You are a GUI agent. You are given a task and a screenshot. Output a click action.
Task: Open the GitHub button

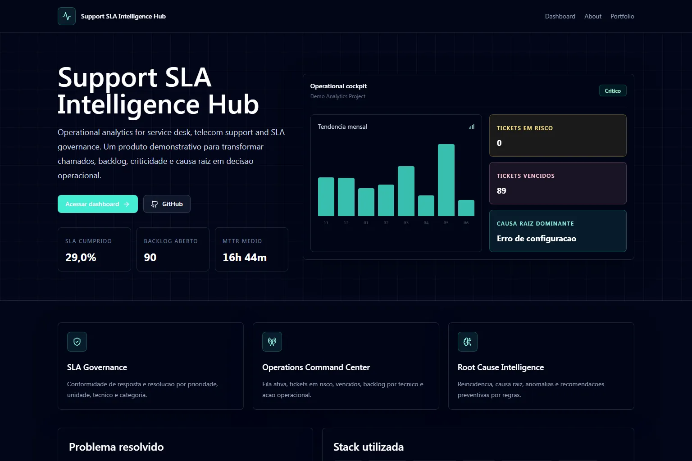pyautogui.click(x=167, y=204)
